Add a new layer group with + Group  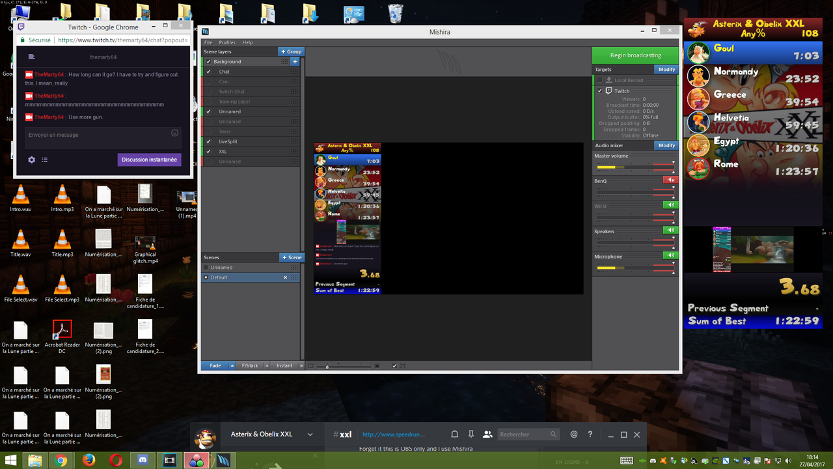(x=291, y=51)
